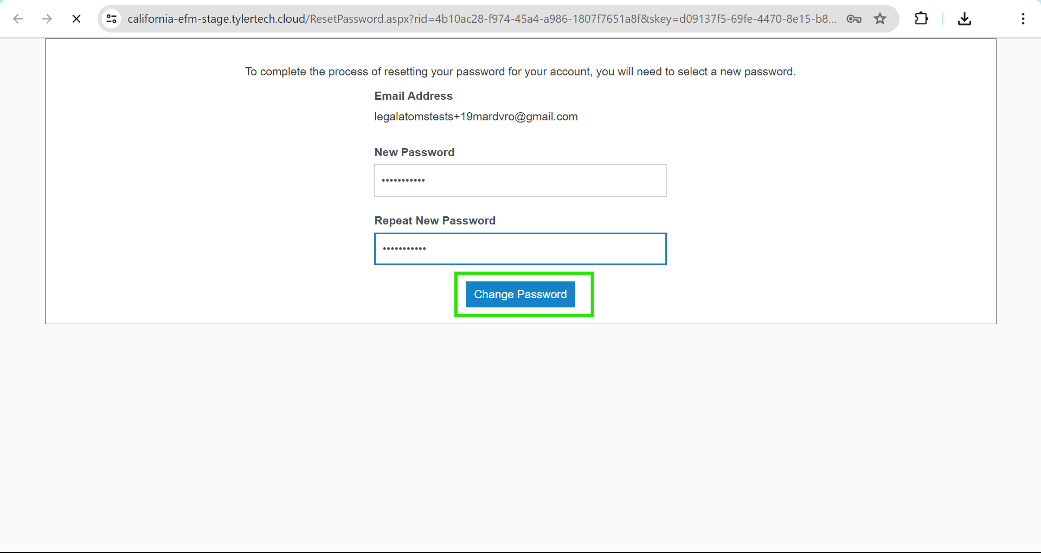Click the california-efm-stage.tylertech.cloud domain in URL
This screenshot has width=1041, height=553.
[x=216, y=19]
